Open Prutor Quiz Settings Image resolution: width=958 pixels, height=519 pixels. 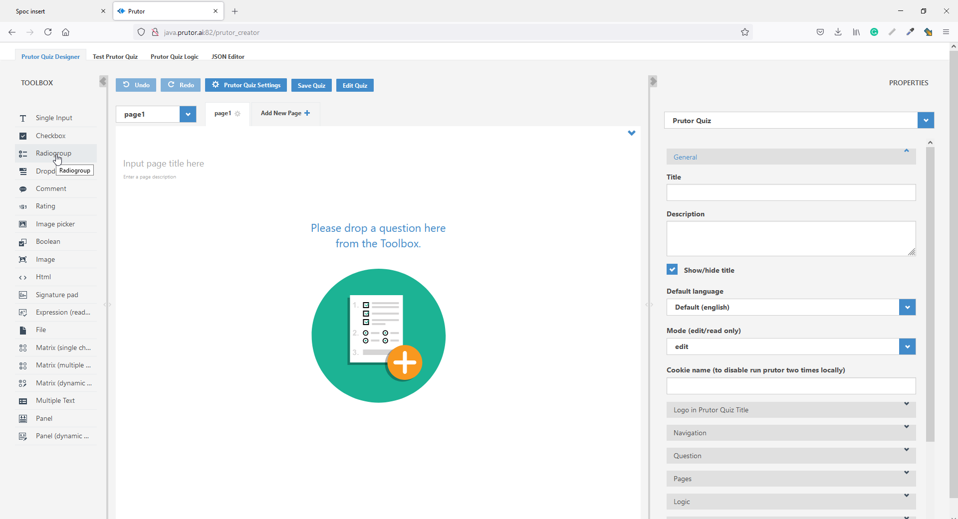(246, 85)
